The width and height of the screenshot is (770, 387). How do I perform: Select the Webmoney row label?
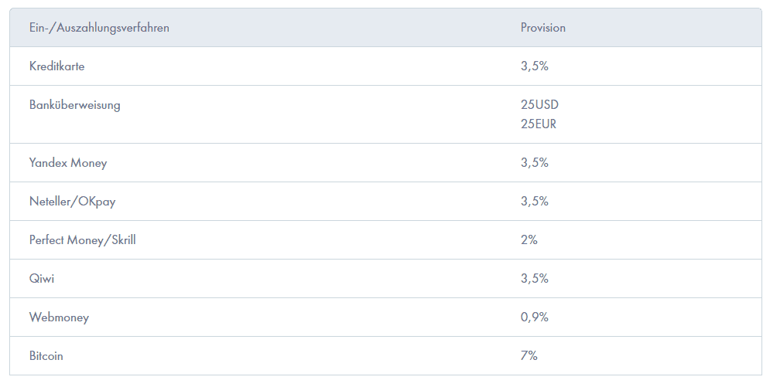tap(59, 317)
